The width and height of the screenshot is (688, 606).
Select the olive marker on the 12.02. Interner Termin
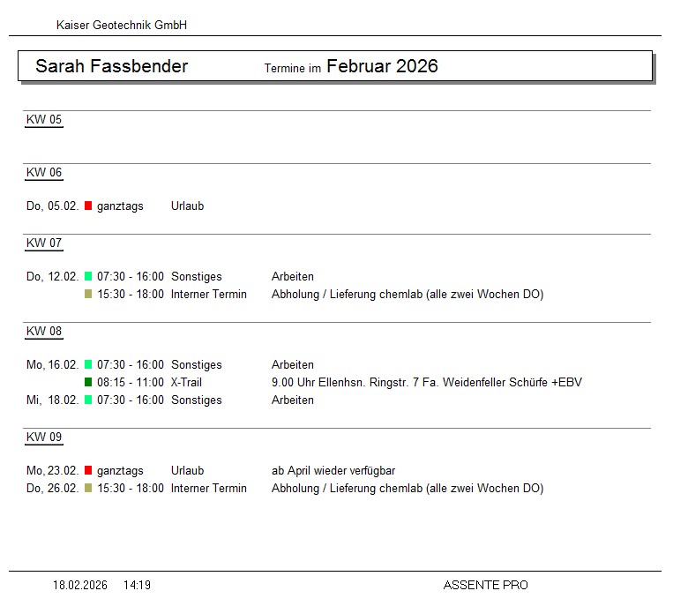point(88,295)
